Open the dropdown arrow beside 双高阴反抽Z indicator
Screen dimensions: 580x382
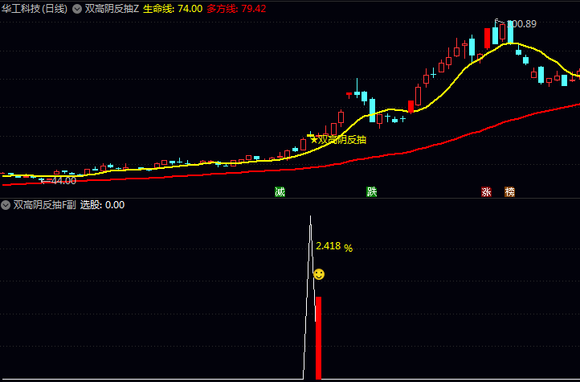tap(77, 9)
